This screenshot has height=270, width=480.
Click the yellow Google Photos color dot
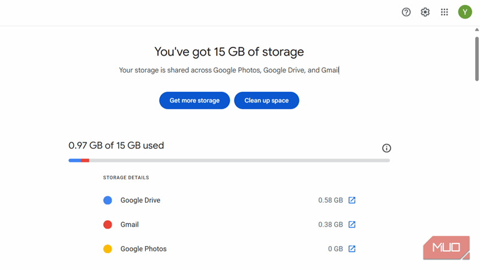[107, 248]
